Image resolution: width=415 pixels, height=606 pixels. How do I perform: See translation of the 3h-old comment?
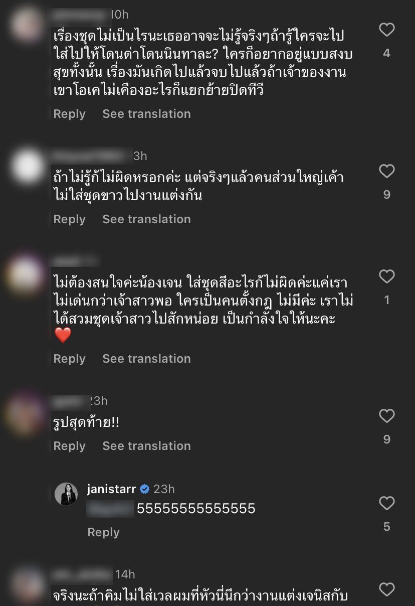click(146, 219)
